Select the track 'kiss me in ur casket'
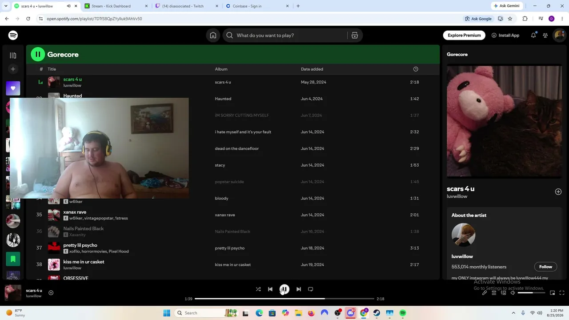The image size is (569, 320). pos(84,262)
